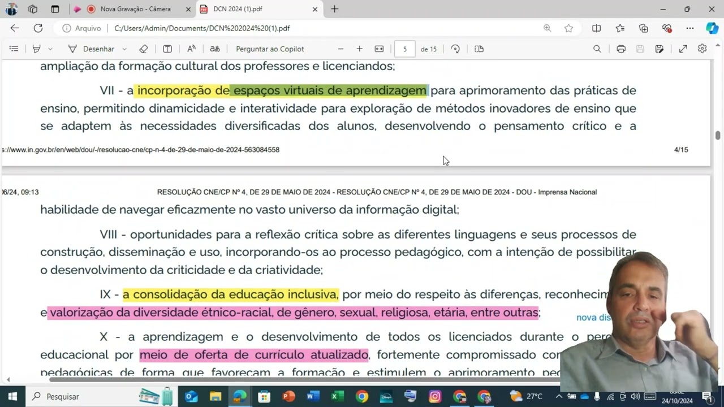Open the translate document tool
Viewport: 724px width, 407px height.
(215, 49)
